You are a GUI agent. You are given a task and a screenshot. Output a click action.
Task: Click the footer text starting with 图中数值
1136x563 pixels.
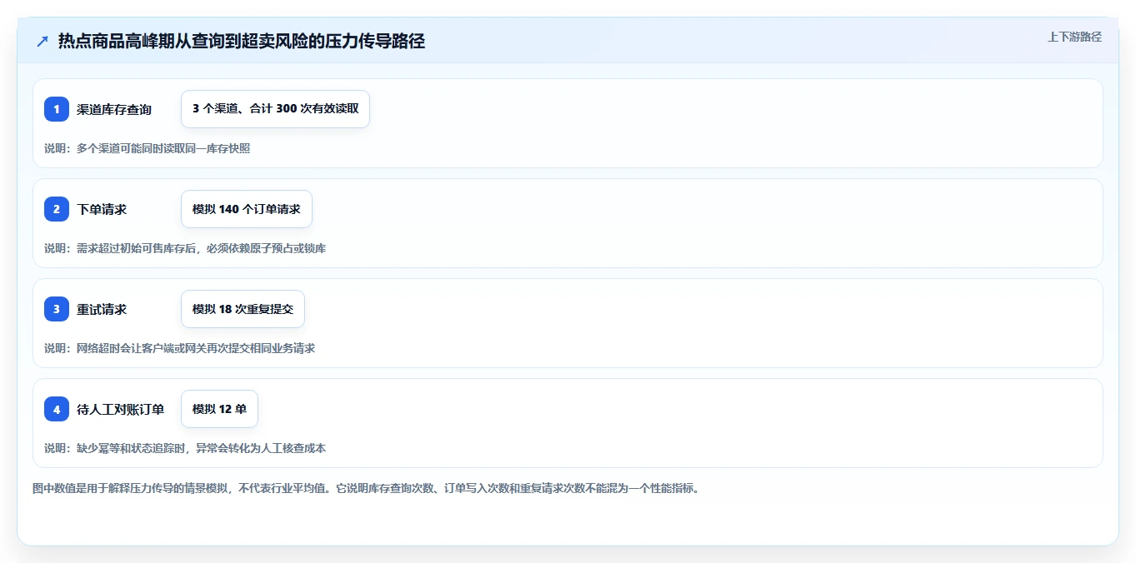(365, 488)
